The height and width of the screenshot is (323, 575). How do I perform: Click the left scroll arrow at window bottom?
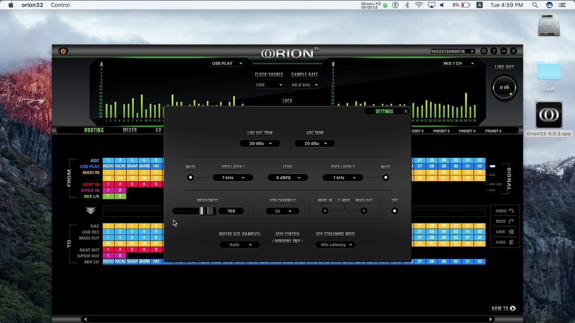pos(85,319)
